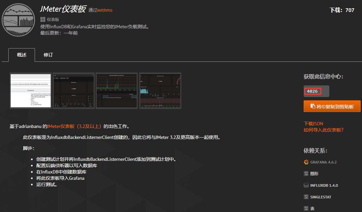Screen dimensions: 362x212
Task: Open author link keithmo
Action: pos(105,10)
